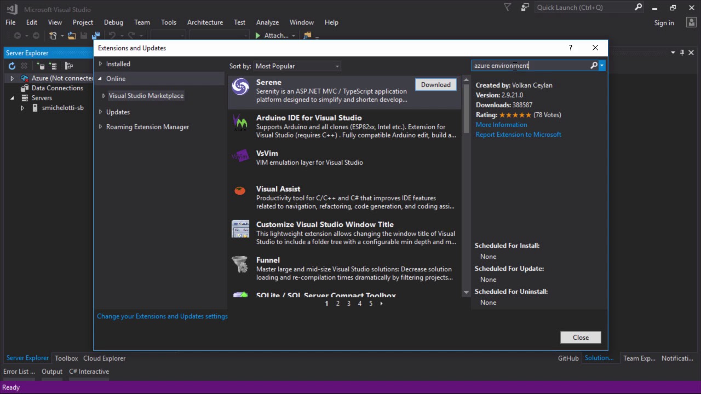
Task: Go to results page 5
Action: point(371,304)
